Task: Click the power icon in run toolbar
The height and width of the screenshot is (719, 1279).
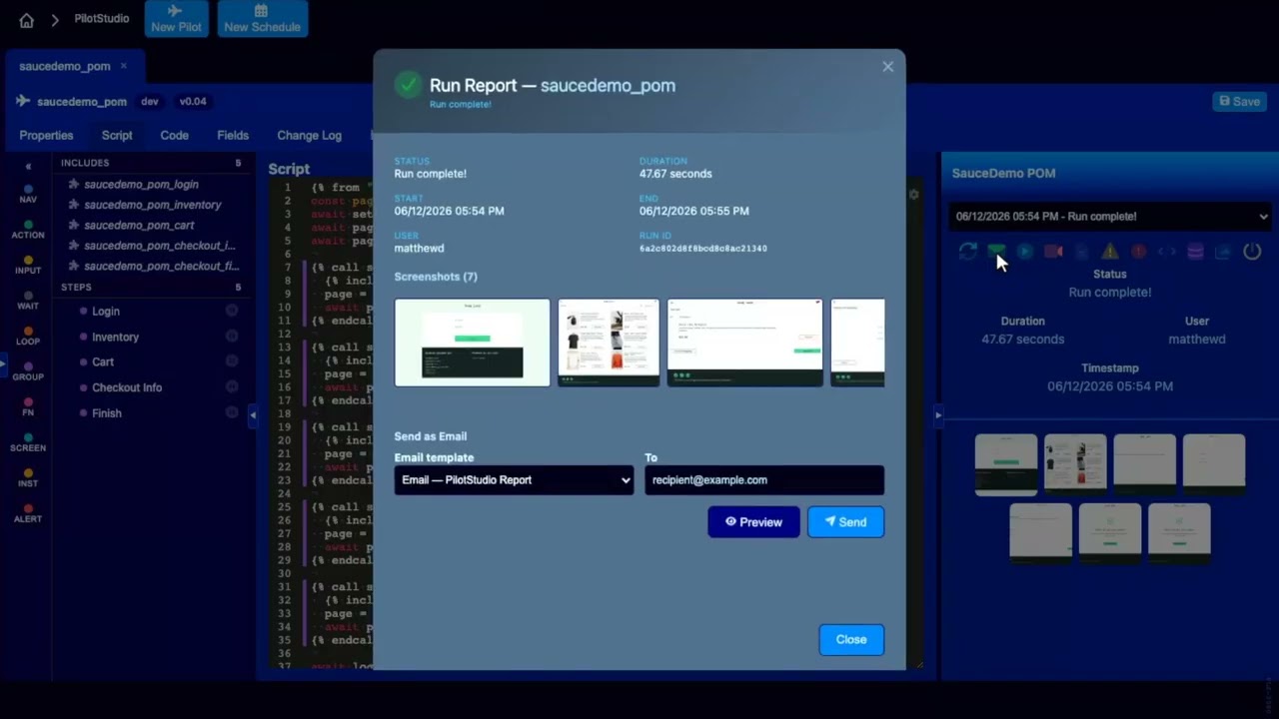Action: [1252, 252]
